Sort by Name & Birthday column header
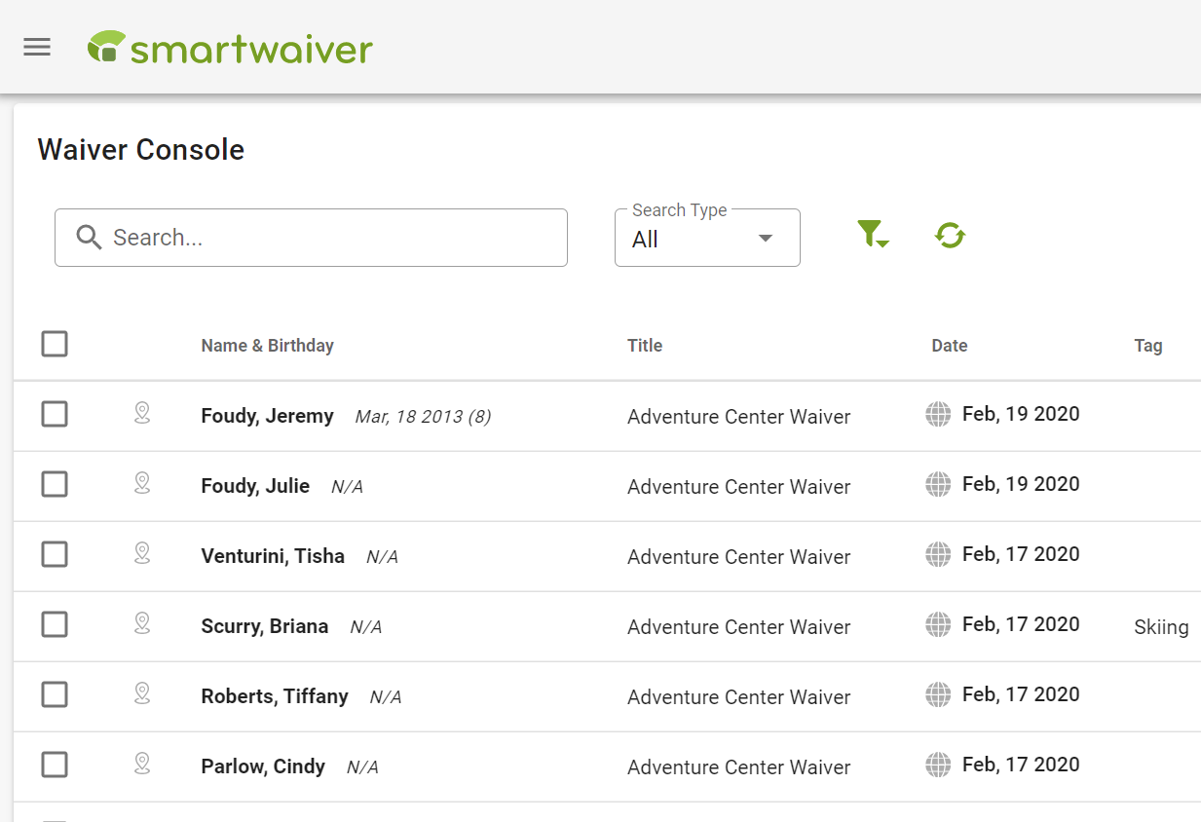Screen dimensions: 1201x822 [x=267, y=345]
